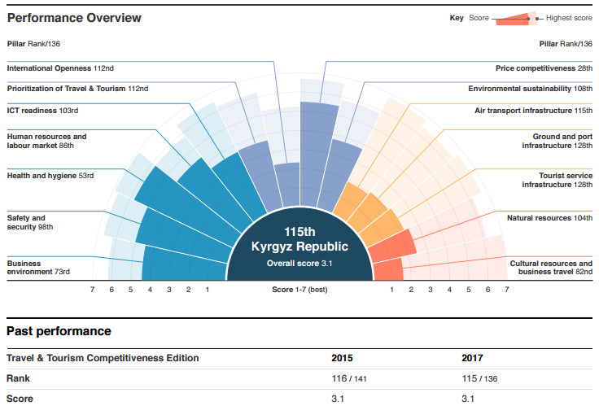The width and height of the screenshot is (599, 406).
Task: Select the 'Health and hygiene 53rd' label
Action: 50,175
